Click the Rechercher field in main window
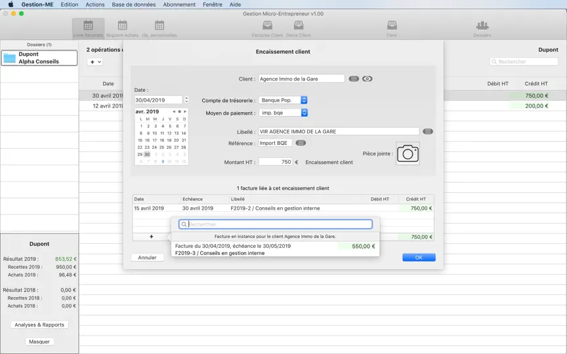Screen dimensions: 567x354 524,62
